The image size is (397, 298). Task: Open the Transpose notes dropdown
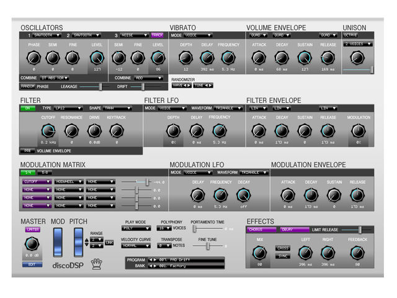(x=164, y=246)
